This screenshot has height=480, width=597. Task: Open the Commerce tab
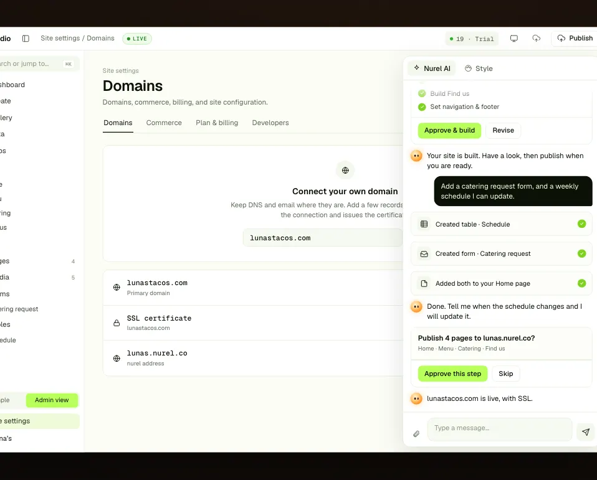(x=164, y=123)
